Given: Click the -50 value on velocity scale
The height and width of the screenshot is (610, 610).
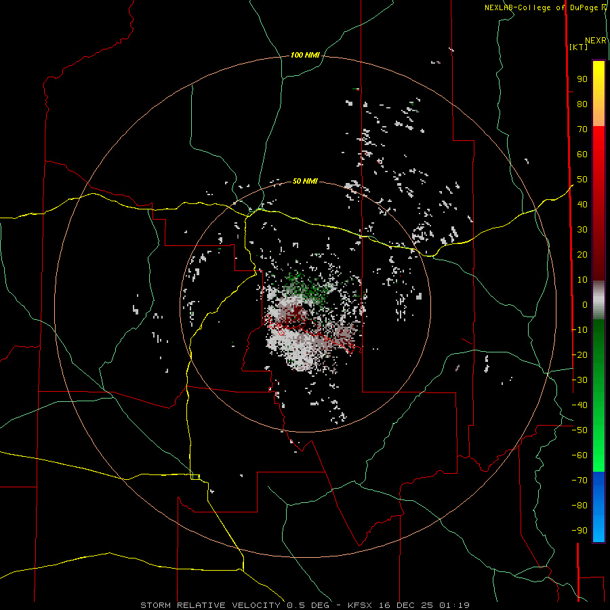Looking at the screenshot, I should (579, 430).
